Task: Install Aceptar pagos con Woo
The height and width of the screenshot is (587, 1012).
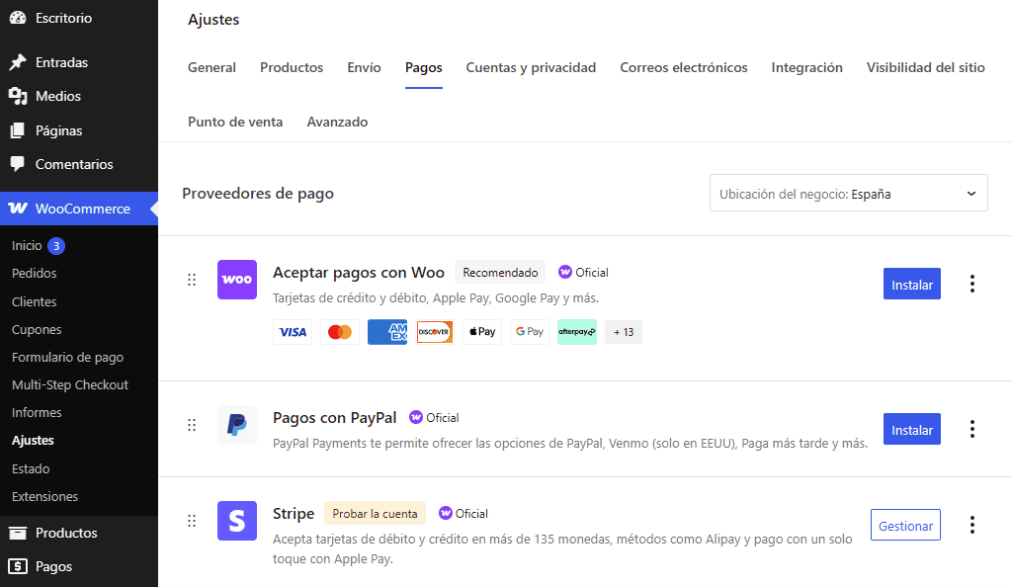Action: [x=912, y=284]
